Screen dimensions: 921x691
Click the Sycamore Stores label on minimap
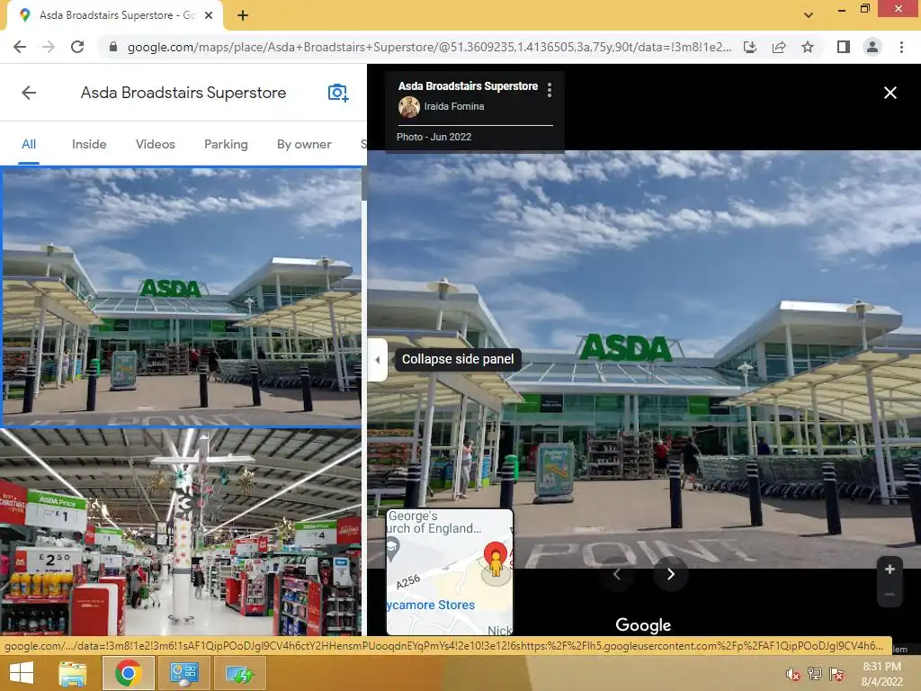[431, 605]
